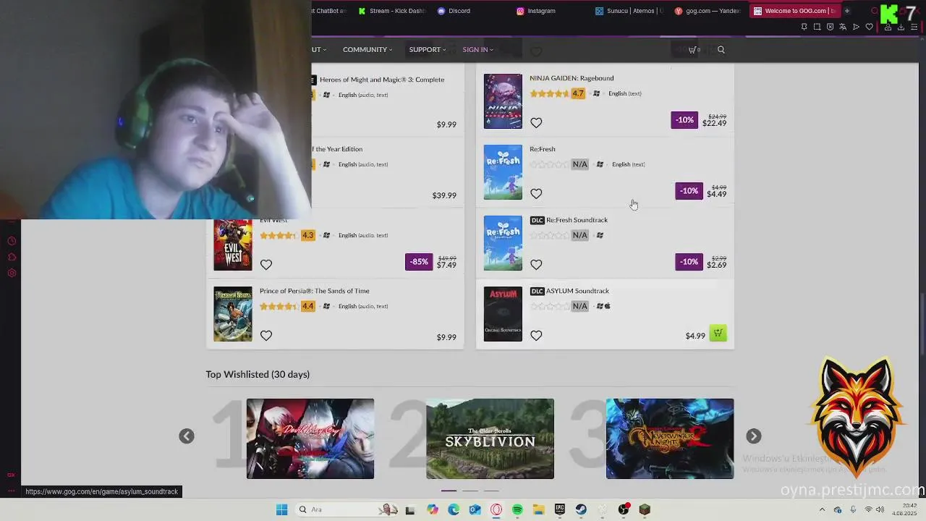This screenshot has height=521, width=926.
Task: Add ASYLUM Soundtrack to cart with green button
Action: tap(718, 334)
